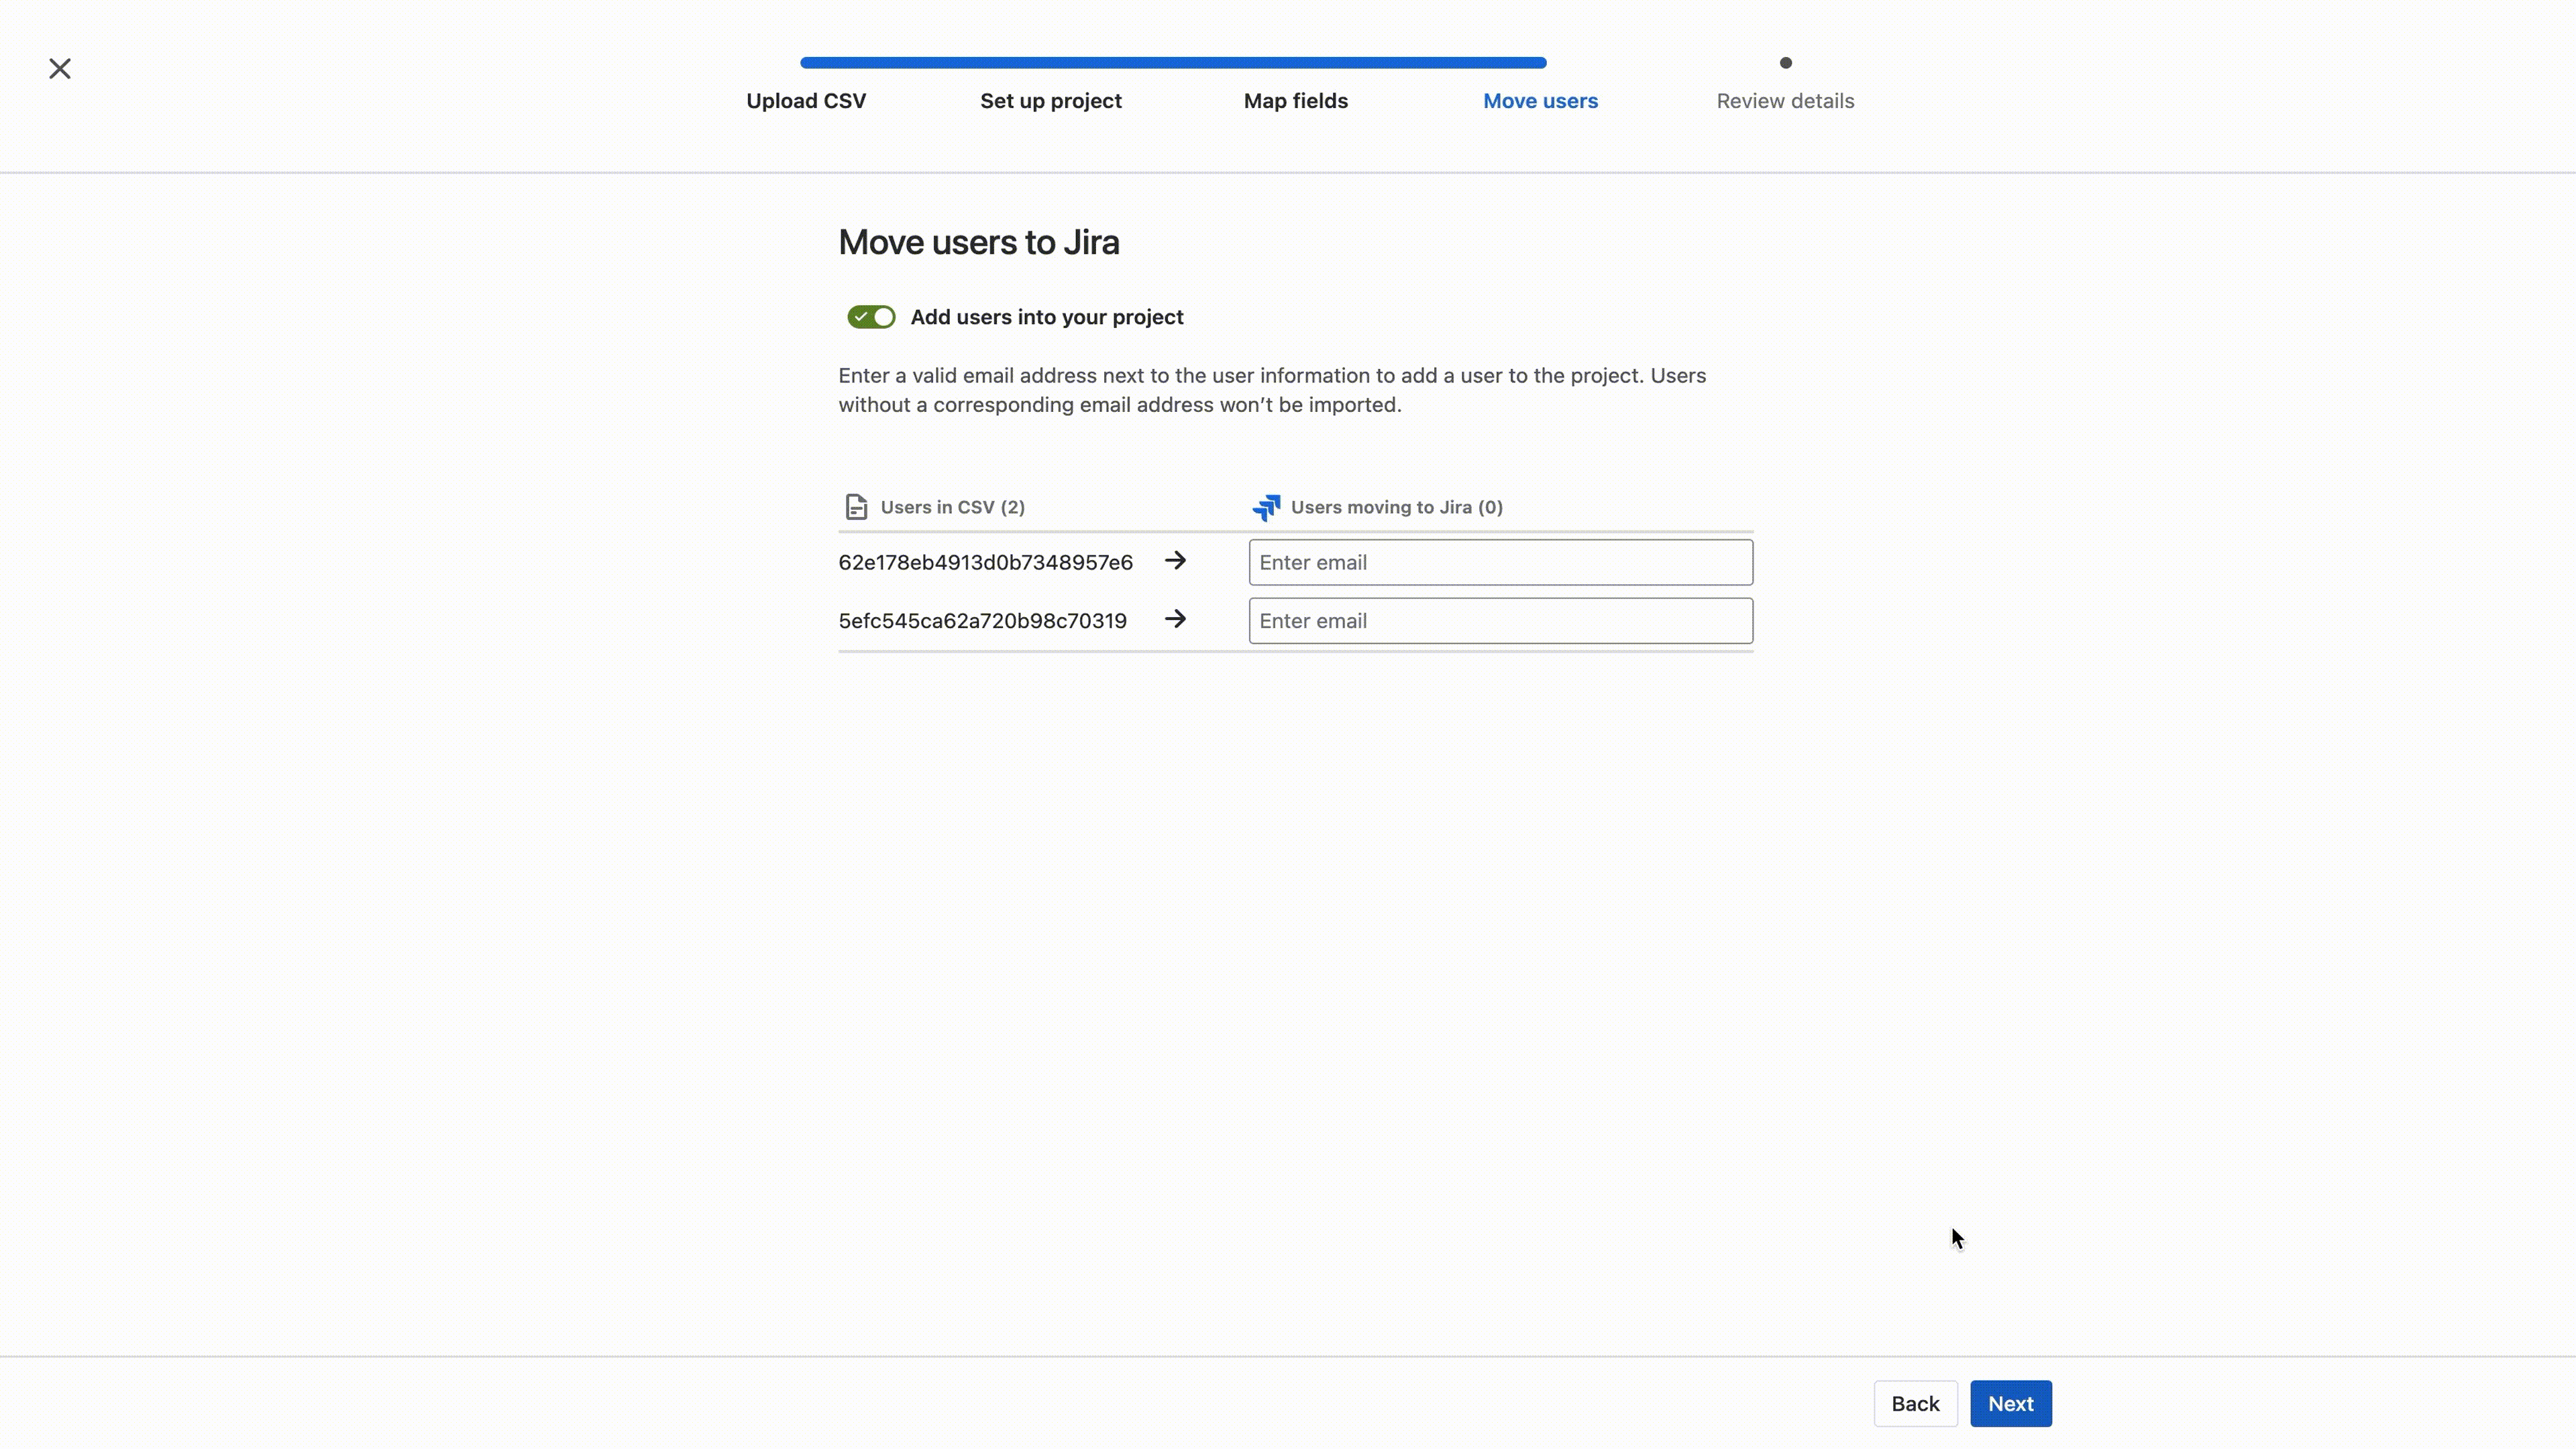Focus email field for user 62e178eb4913d0b7348957e6
This screenshot has height=1449, width=2576.
click(x=1500, y=562)
